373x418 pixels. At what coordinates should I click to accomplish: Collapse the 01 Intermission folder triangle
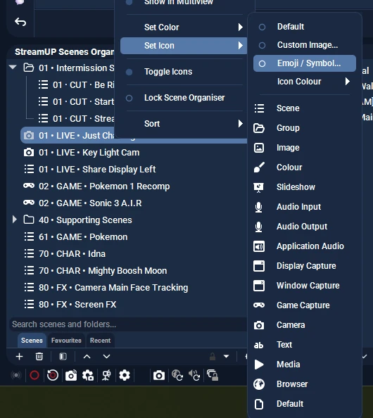click(x=13, y=68)
